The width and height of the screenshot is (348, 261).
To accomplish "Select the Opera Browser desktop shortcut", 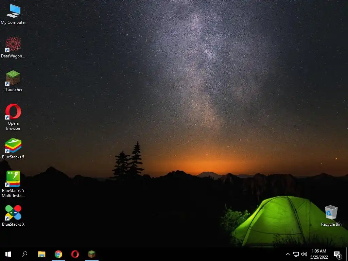I will (13, 117).
